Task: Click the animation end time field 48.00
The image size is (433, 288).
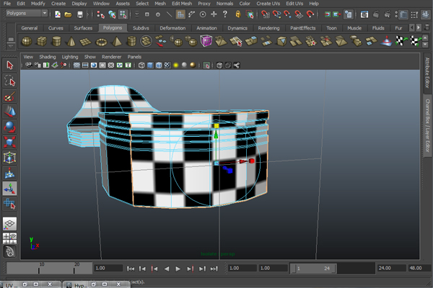Action: 419,268
